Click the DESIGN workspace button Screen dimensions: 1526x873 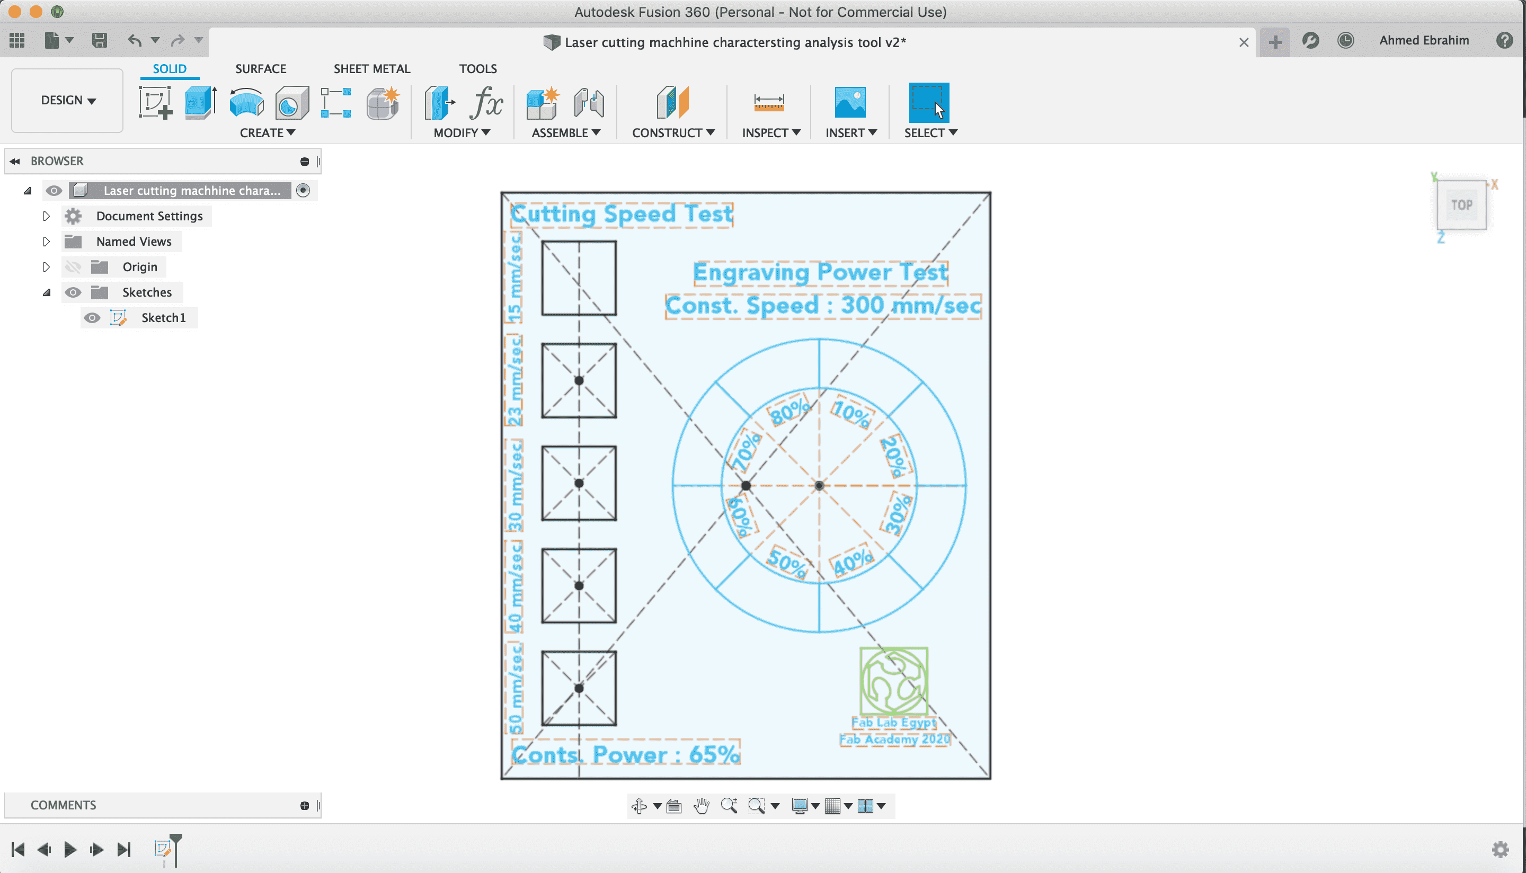click(67, 100)
